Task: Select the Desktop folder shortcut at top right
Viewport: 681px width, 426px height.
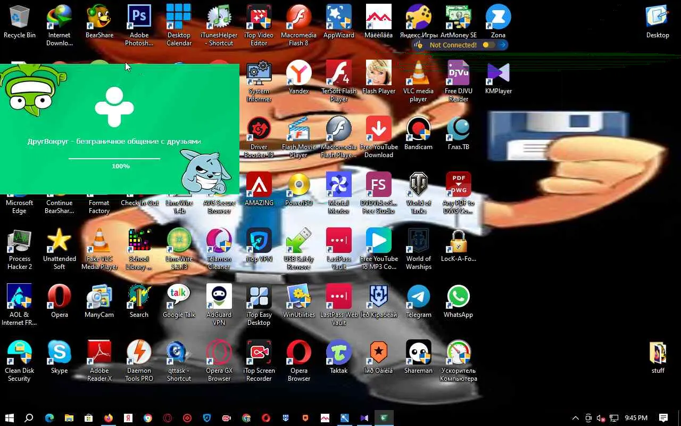Action: click(658, 22)
